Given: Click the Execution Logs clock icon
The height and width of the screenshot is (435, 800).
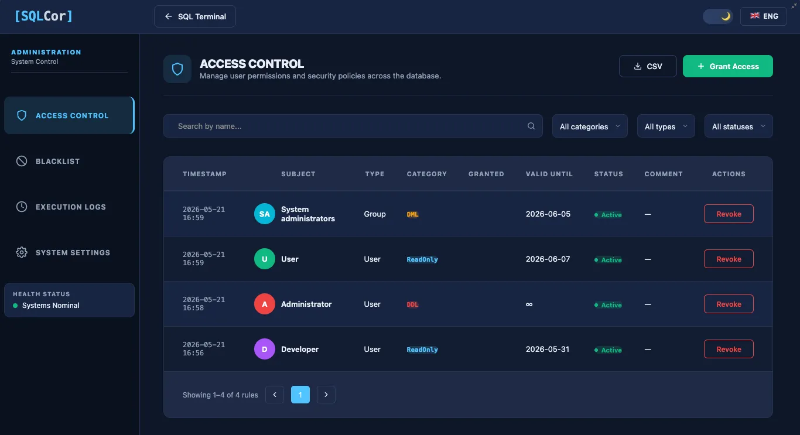Looking at the screenshot, I should click(22, 207).
